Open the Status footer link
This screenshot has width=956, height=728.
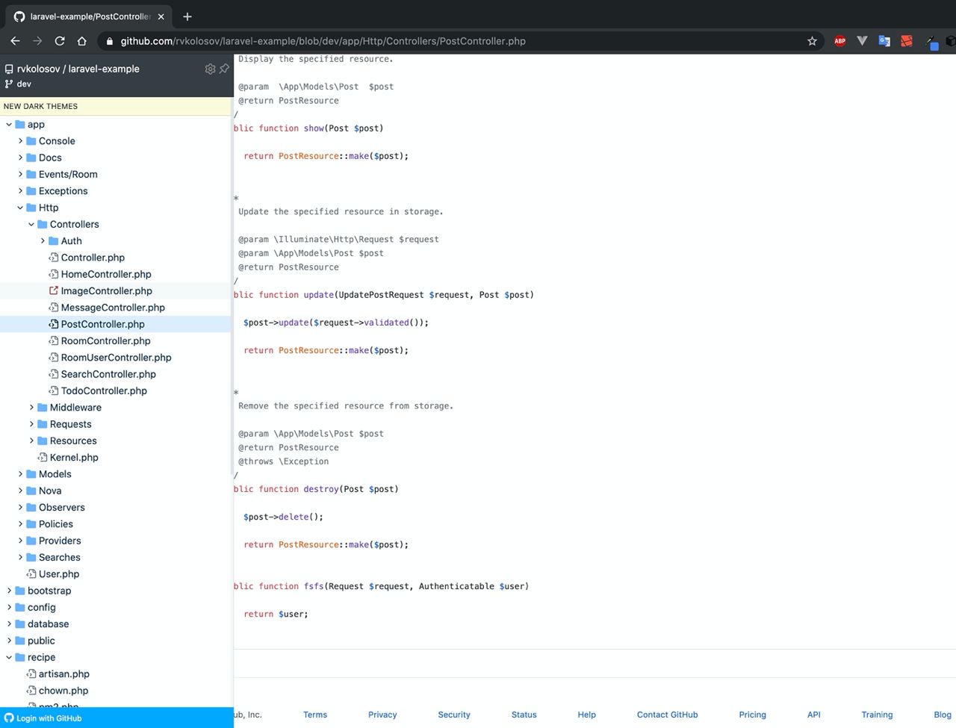[524, 715]
